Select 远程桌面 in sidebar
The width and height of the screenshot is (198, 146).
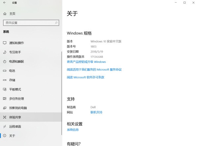click(31, 127)
